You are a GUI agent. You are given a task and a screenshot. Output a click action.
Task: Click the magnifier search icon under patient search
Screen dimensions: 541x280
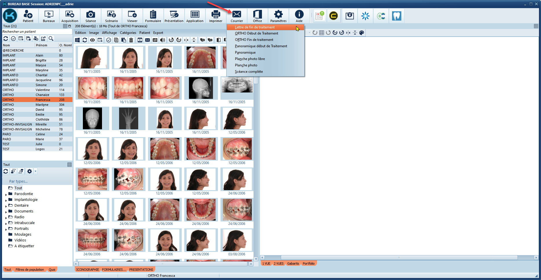pyautogui.click(x=51, y=39)
